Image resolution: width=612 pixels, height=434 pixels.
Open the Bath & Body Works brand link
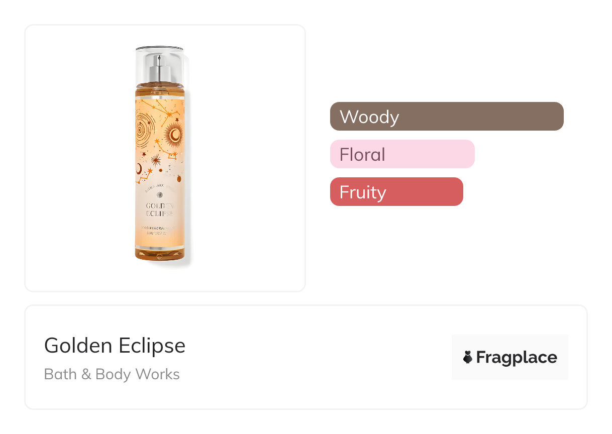(112, 374)
